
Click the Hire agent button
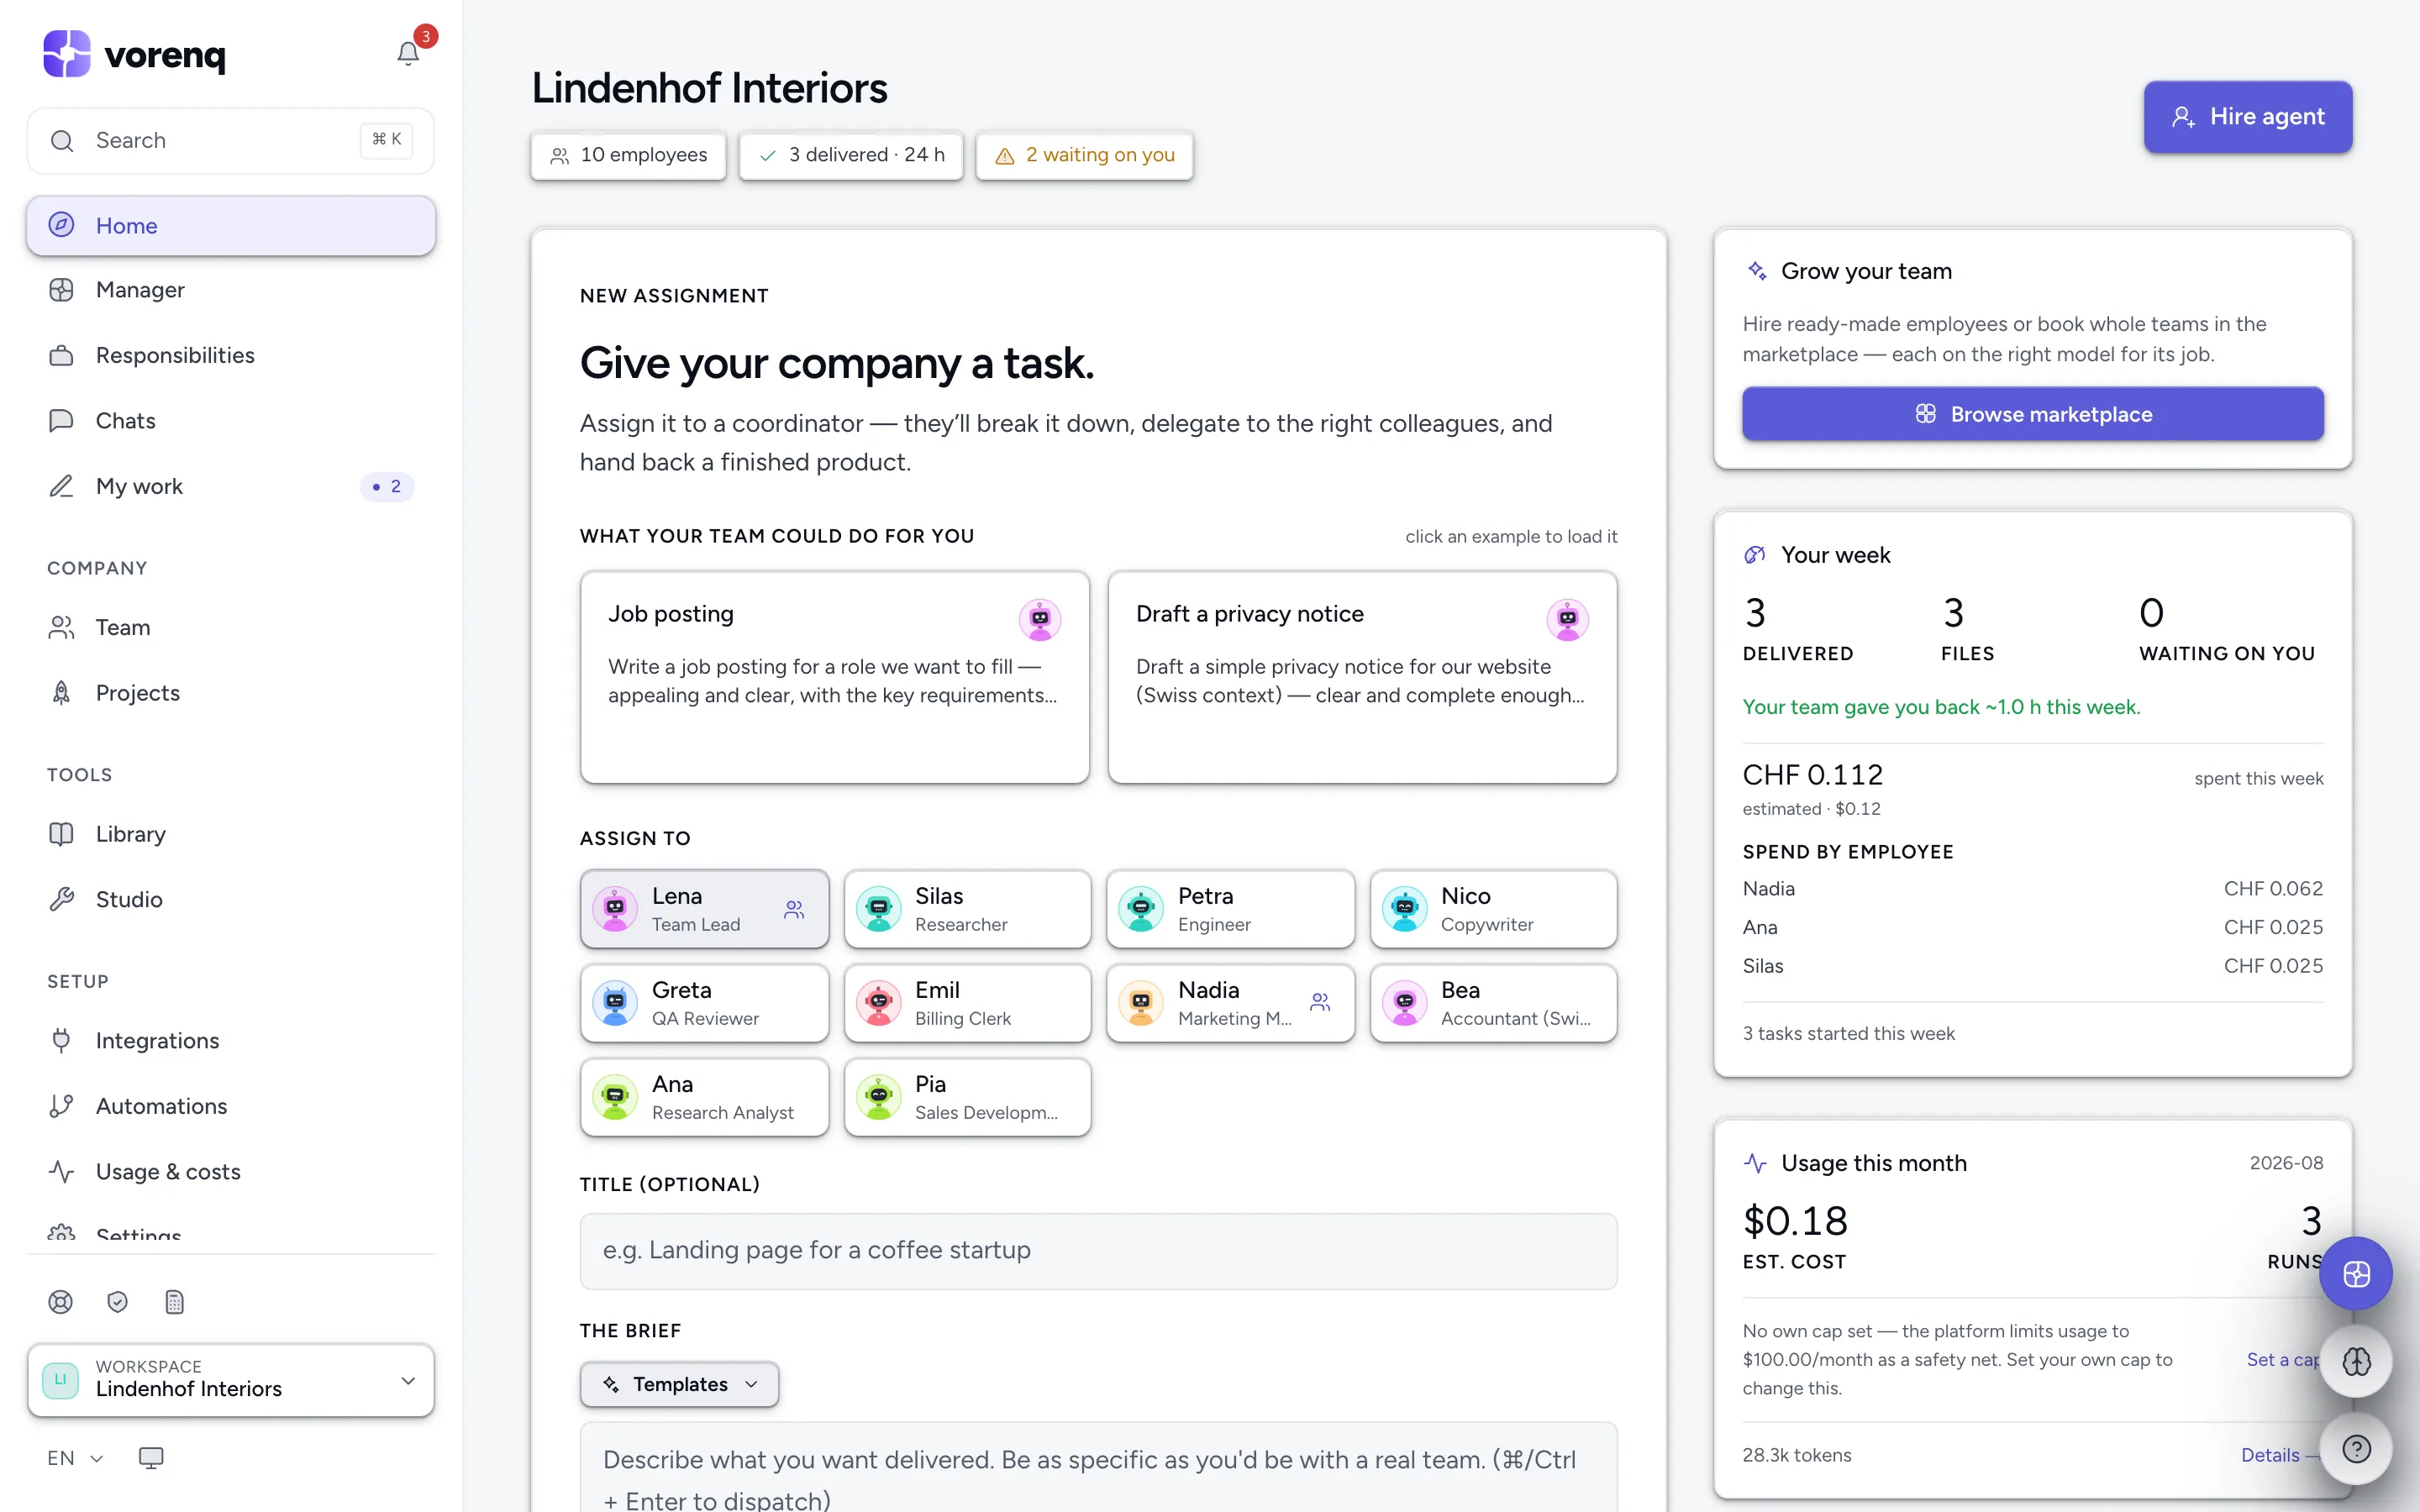click(x=2248, y=116)
